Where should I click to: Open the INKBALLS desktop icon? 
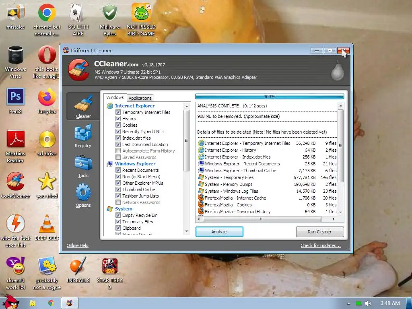[x=78, y=270]
